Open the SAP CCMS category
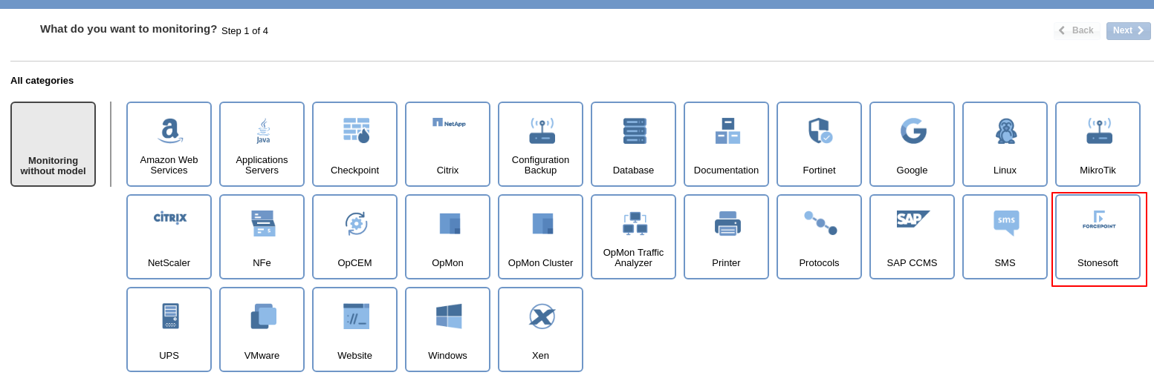 tap(912, 236)
